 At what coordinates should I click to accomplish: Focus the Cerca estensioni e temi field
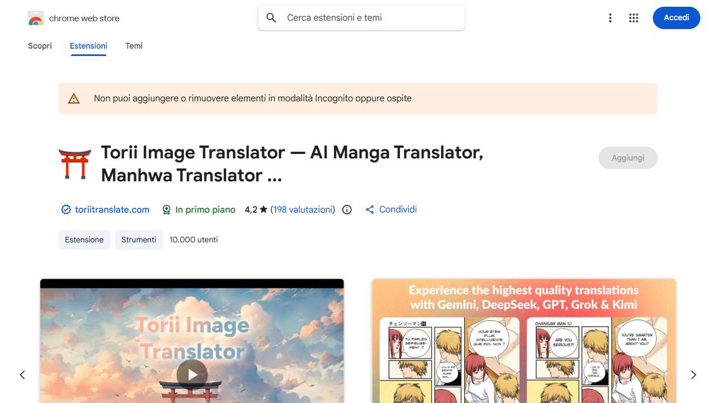point(369,18)
